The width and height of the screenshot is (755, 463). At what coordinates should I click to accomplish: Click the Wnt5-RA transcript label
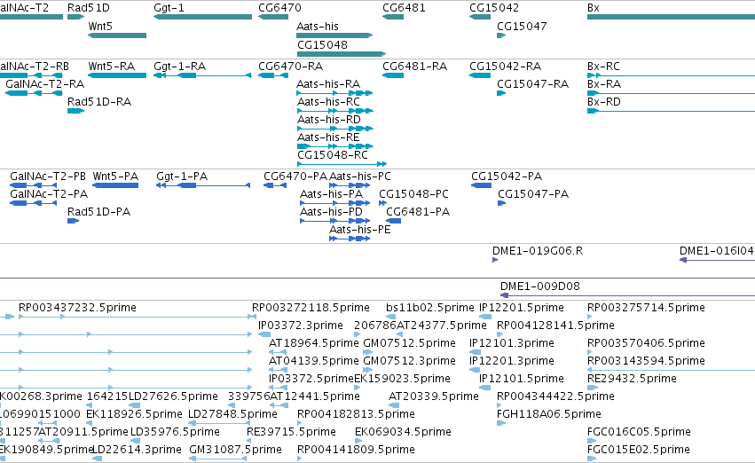112,66
